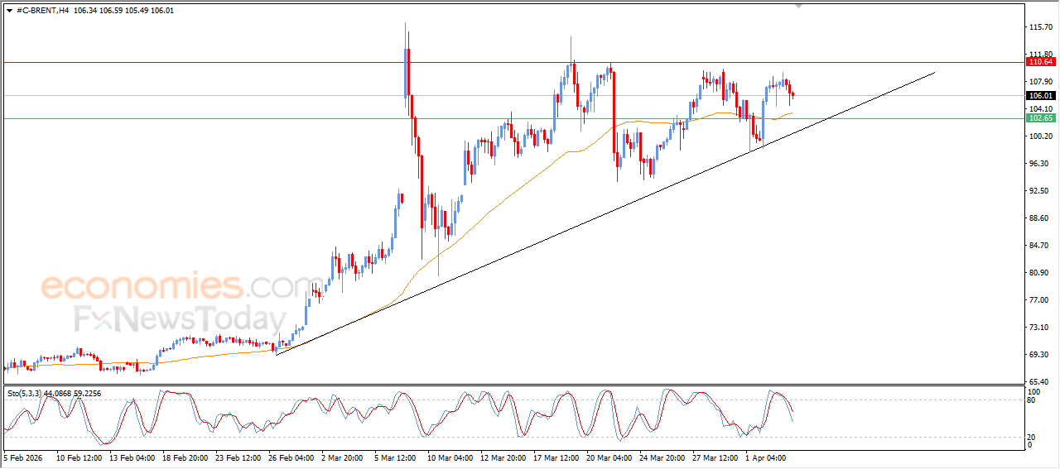Click the chart menu triangle beside #C-BRENT
Screen dimensions: 1060x469
(9, 10)
